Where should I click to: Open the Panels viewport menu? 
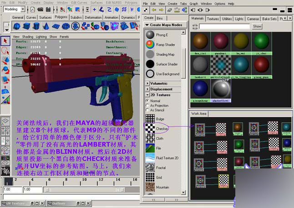64,36
